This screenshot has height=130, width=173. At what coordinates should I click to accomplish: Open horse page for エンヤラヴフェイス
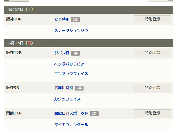(71, 74)
